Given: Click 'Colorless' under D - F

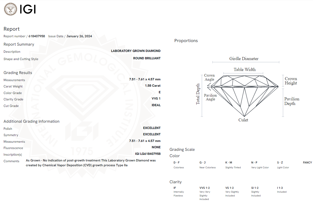Looking at the screenshot, I should pyautogui.click(x=179, y=168).
